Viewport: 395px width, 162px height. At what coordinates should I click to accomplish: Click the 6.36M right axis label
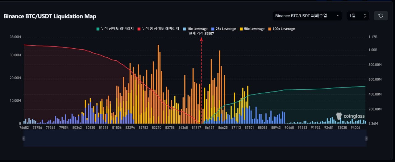pos(373,124)
